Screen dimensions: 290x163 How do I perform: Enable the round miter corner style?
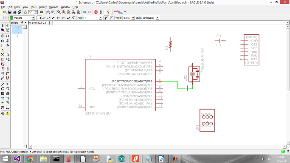coord(107,18)
